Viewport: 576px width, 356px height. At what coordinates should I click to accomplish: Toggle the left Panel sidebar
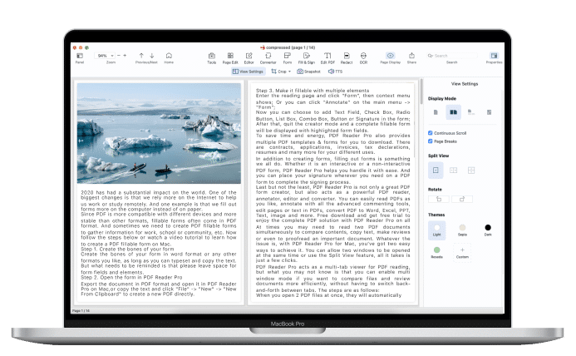click(80, 57)
